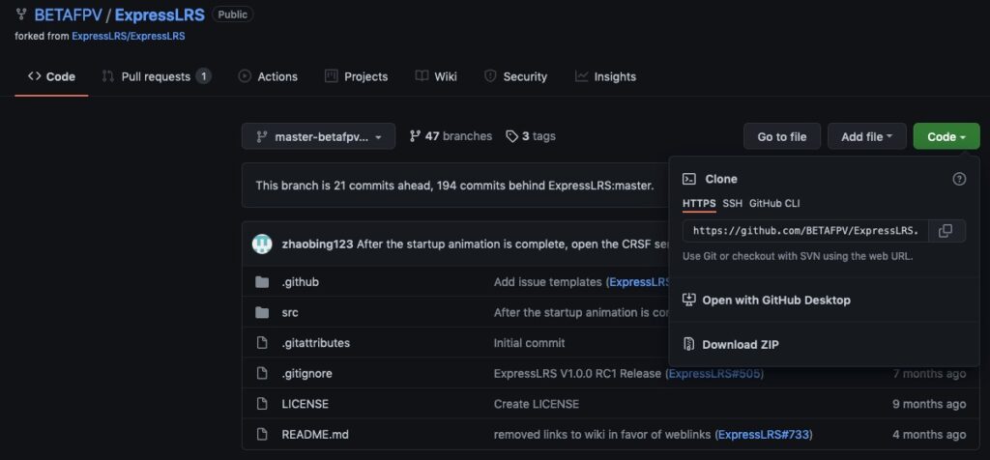Click the clone URL text field

(804, 231)
